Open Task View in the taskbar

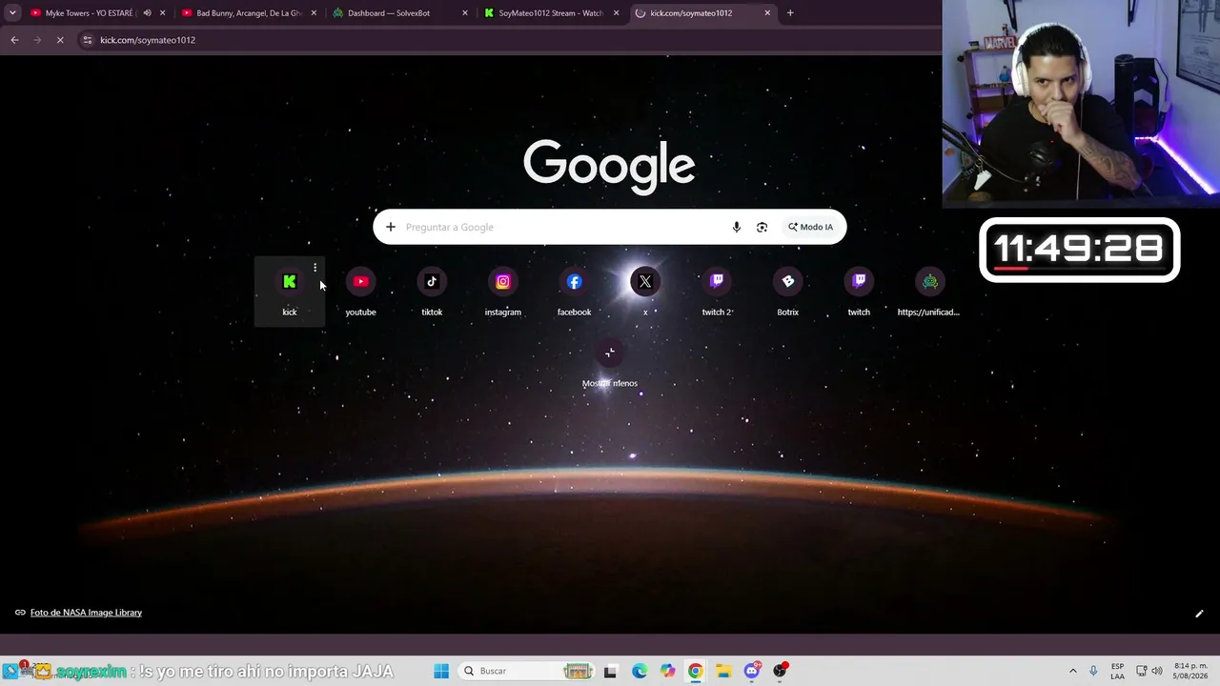point(611,671)
